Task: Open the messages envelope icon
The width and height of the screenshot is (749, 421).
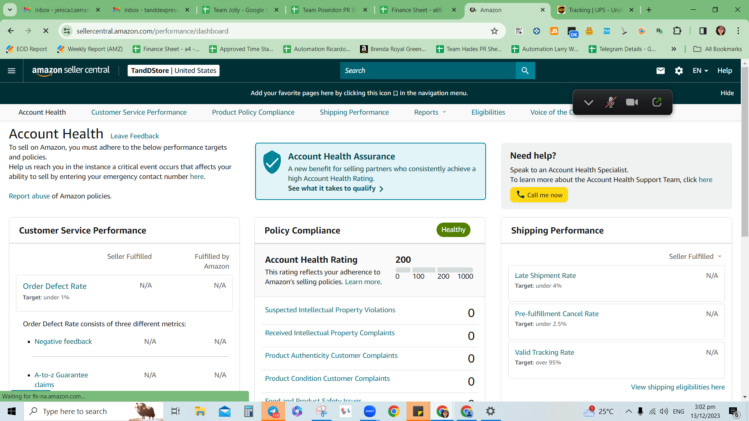Action: click(660, 71)
